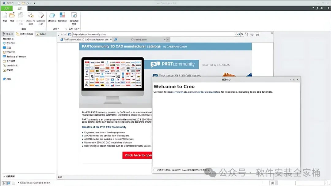The height and width of the screenshot is (186, 331).
Task: Open the File (文件) menu tab
Action: click(x=6, y=9)
